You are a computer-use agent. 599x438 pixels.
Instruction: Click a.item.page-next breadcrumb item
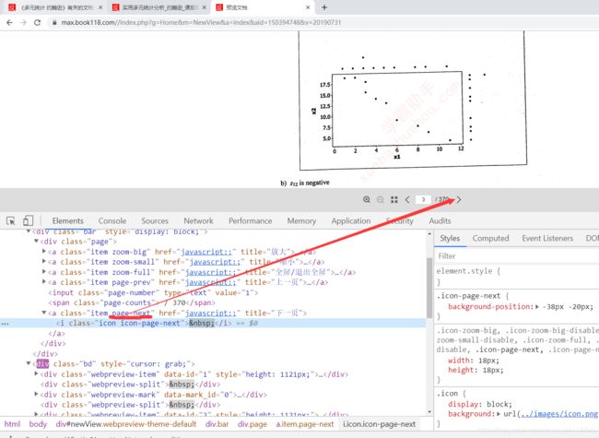(305, 424)
